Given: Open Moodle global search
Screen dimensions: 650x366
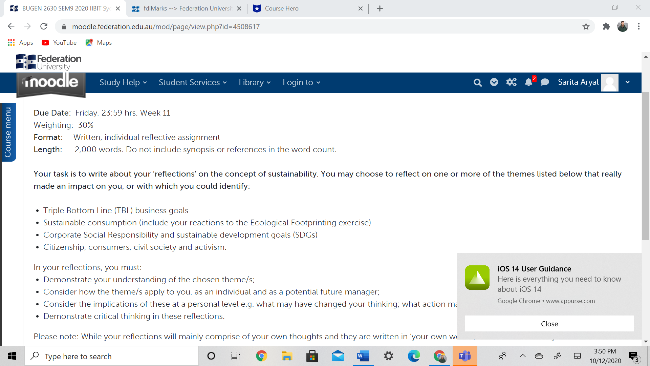Looking at the screenshot, I should click(x=477, y=82).
